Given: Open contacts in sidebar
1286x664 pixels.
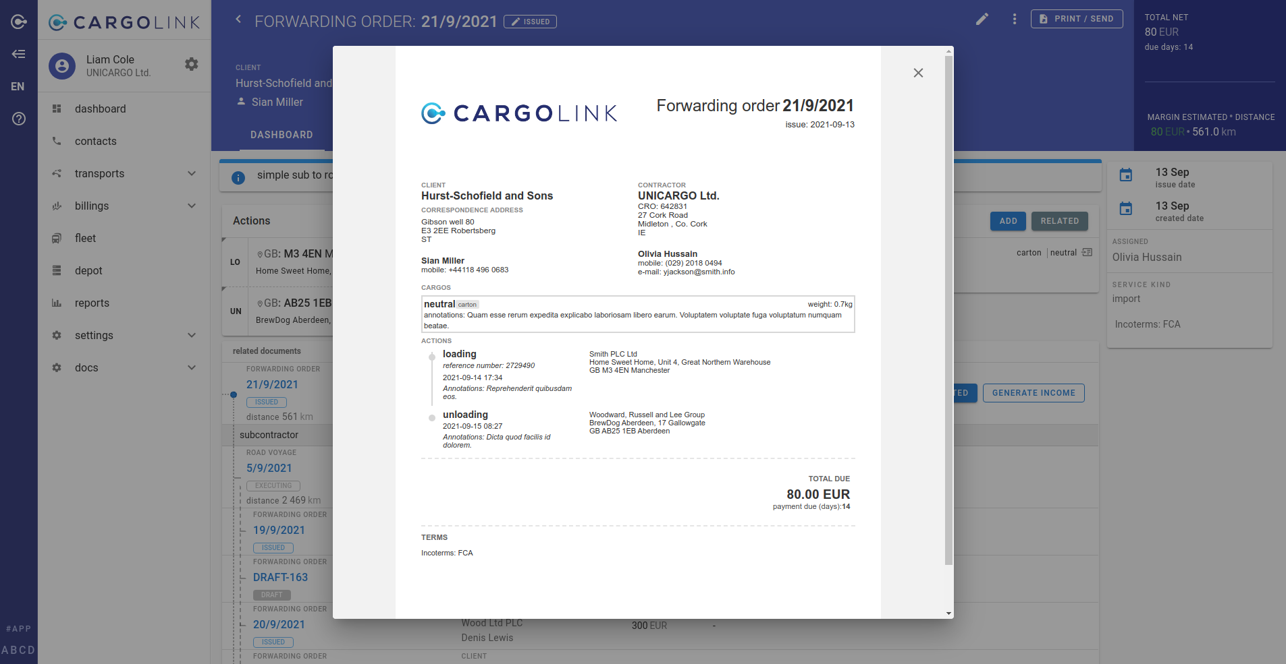Looking at the screenshot, I should click(124, 141).
